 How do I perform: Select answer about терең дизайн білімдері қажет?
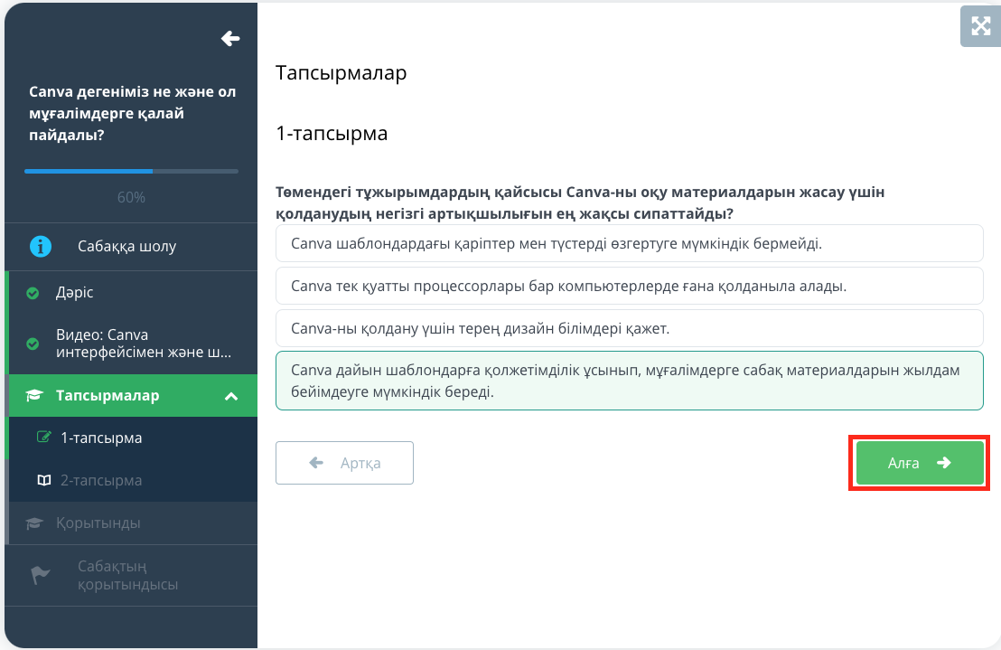click(x=629, y=329)
